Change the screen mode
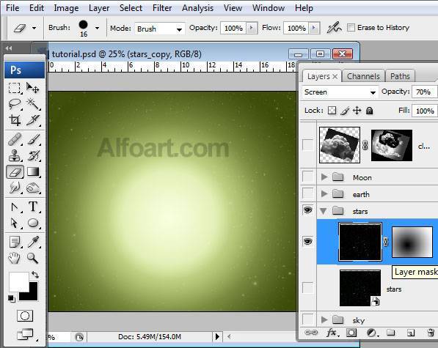 point(25,334)
